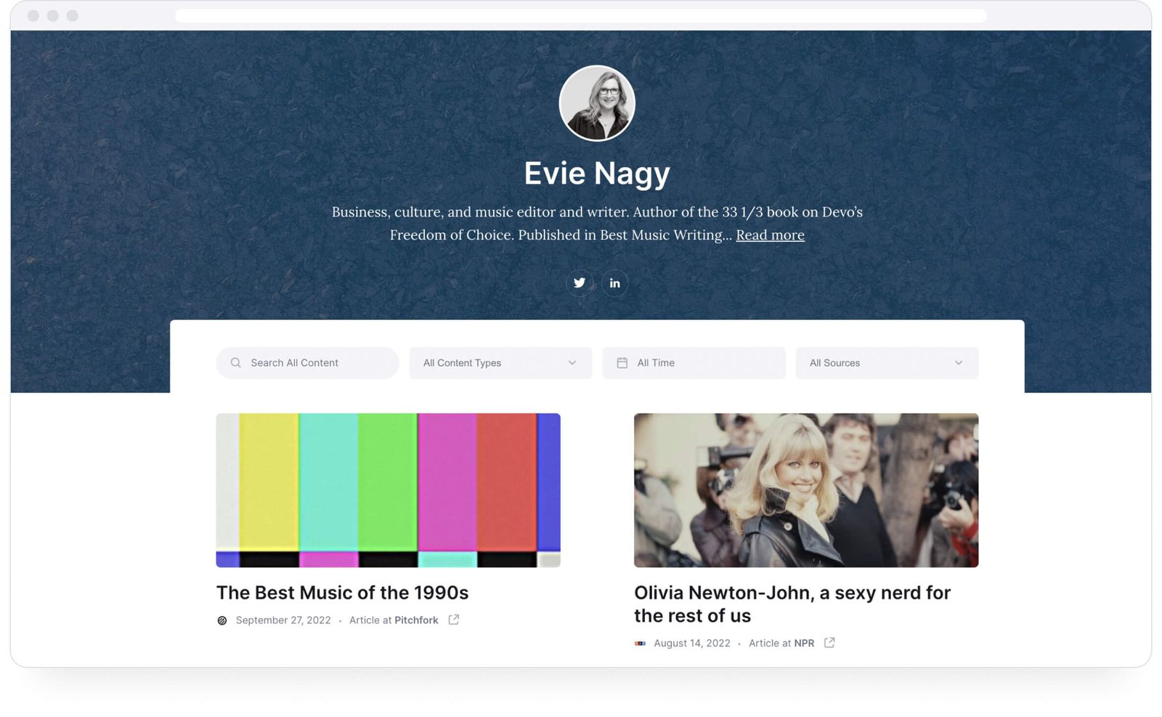This screenshot has height=717, width=1162.
Task: Click the Pitchfork favicon beside September 27 date
Action: 222,620
